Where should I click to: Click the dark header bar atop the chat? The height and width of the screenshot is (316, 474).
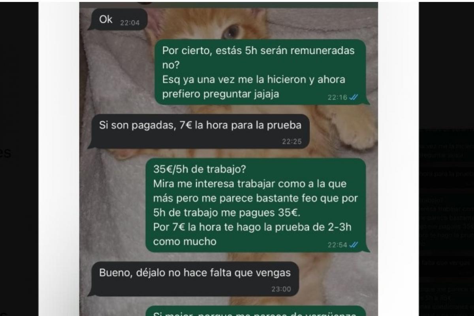coord(229,5)
